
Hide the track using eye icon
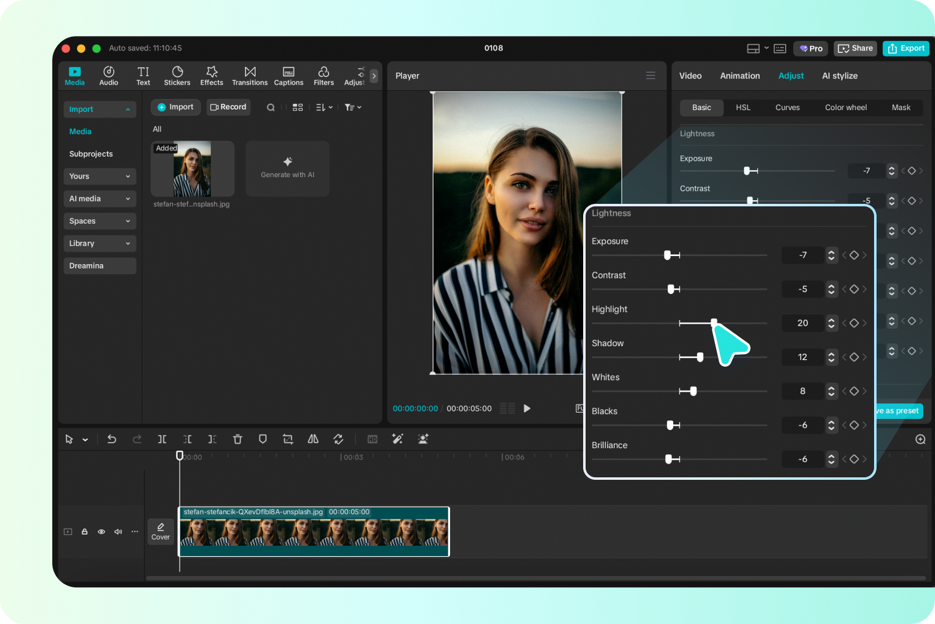[x=101, y=532]
